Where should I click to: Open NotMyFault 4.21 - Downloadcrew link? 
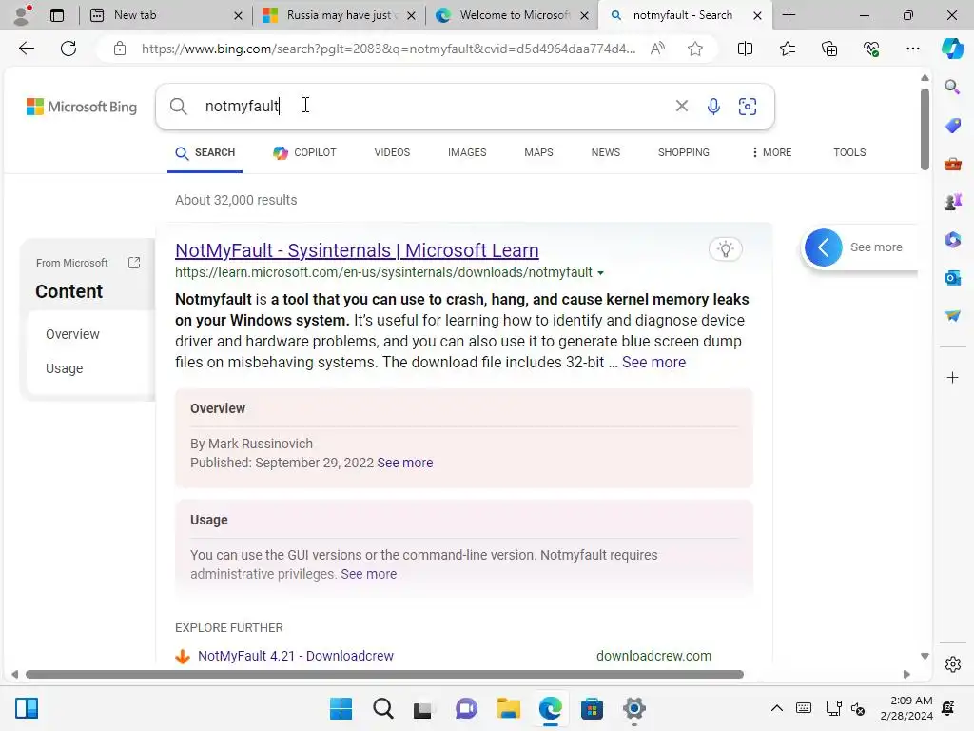pos(295,656)
